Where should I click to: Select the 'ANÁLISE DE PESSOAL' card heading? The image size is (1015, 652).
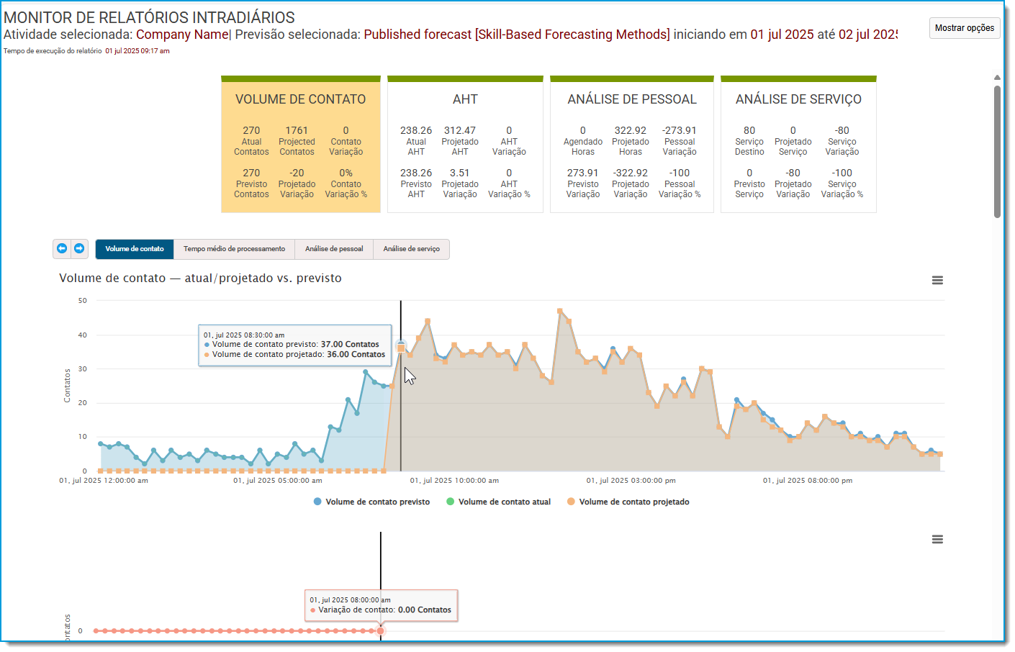click(632, 99)
